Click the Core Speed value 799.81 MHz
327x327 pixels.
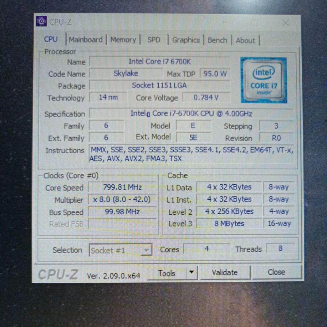coord(122,187)
